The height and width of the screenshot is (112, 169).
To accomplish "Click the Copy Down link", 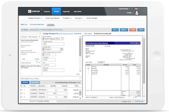I will 78,34.
